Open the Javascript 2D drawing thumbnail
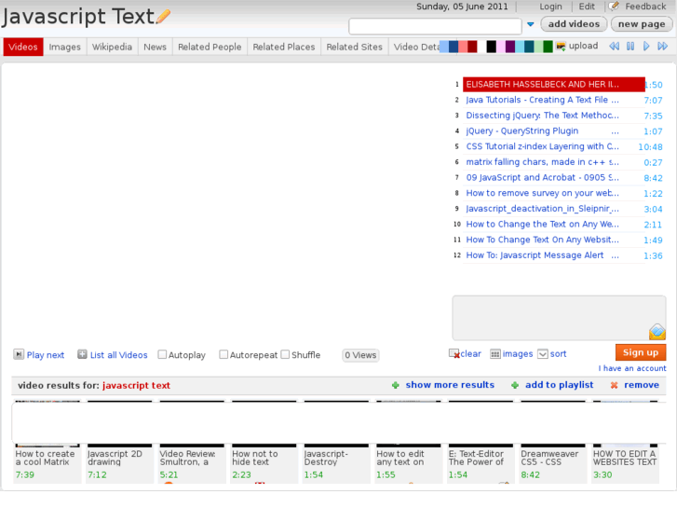Viewport: 677px width, 508px height. [119, 441]
